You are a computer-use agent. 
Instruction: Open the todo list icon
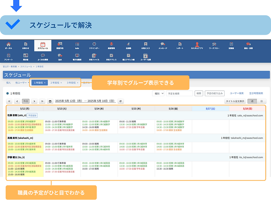pyautogui.click(x=77, y=45)
